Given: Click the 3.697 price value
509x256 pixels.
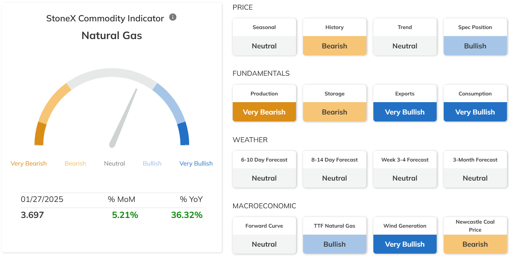Looking at the screenshot, I should (x=32, y=215).
